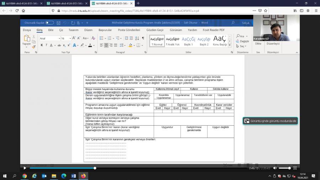Open the font size dropdown showing 16
The width and height of the screenshot is (320, 180).
click(70, 38)
